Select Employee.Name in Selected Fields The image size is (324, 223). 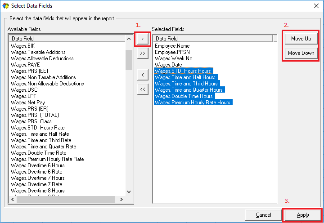pos(172,46)
